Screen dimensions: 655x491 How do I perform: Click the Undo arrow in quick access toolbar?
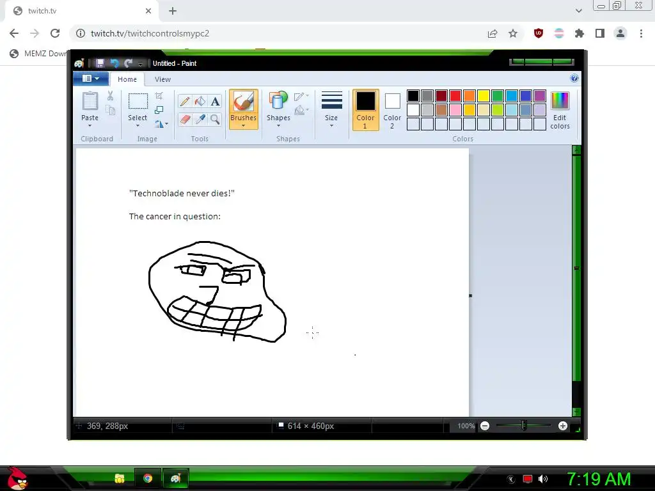coord(114,63)
